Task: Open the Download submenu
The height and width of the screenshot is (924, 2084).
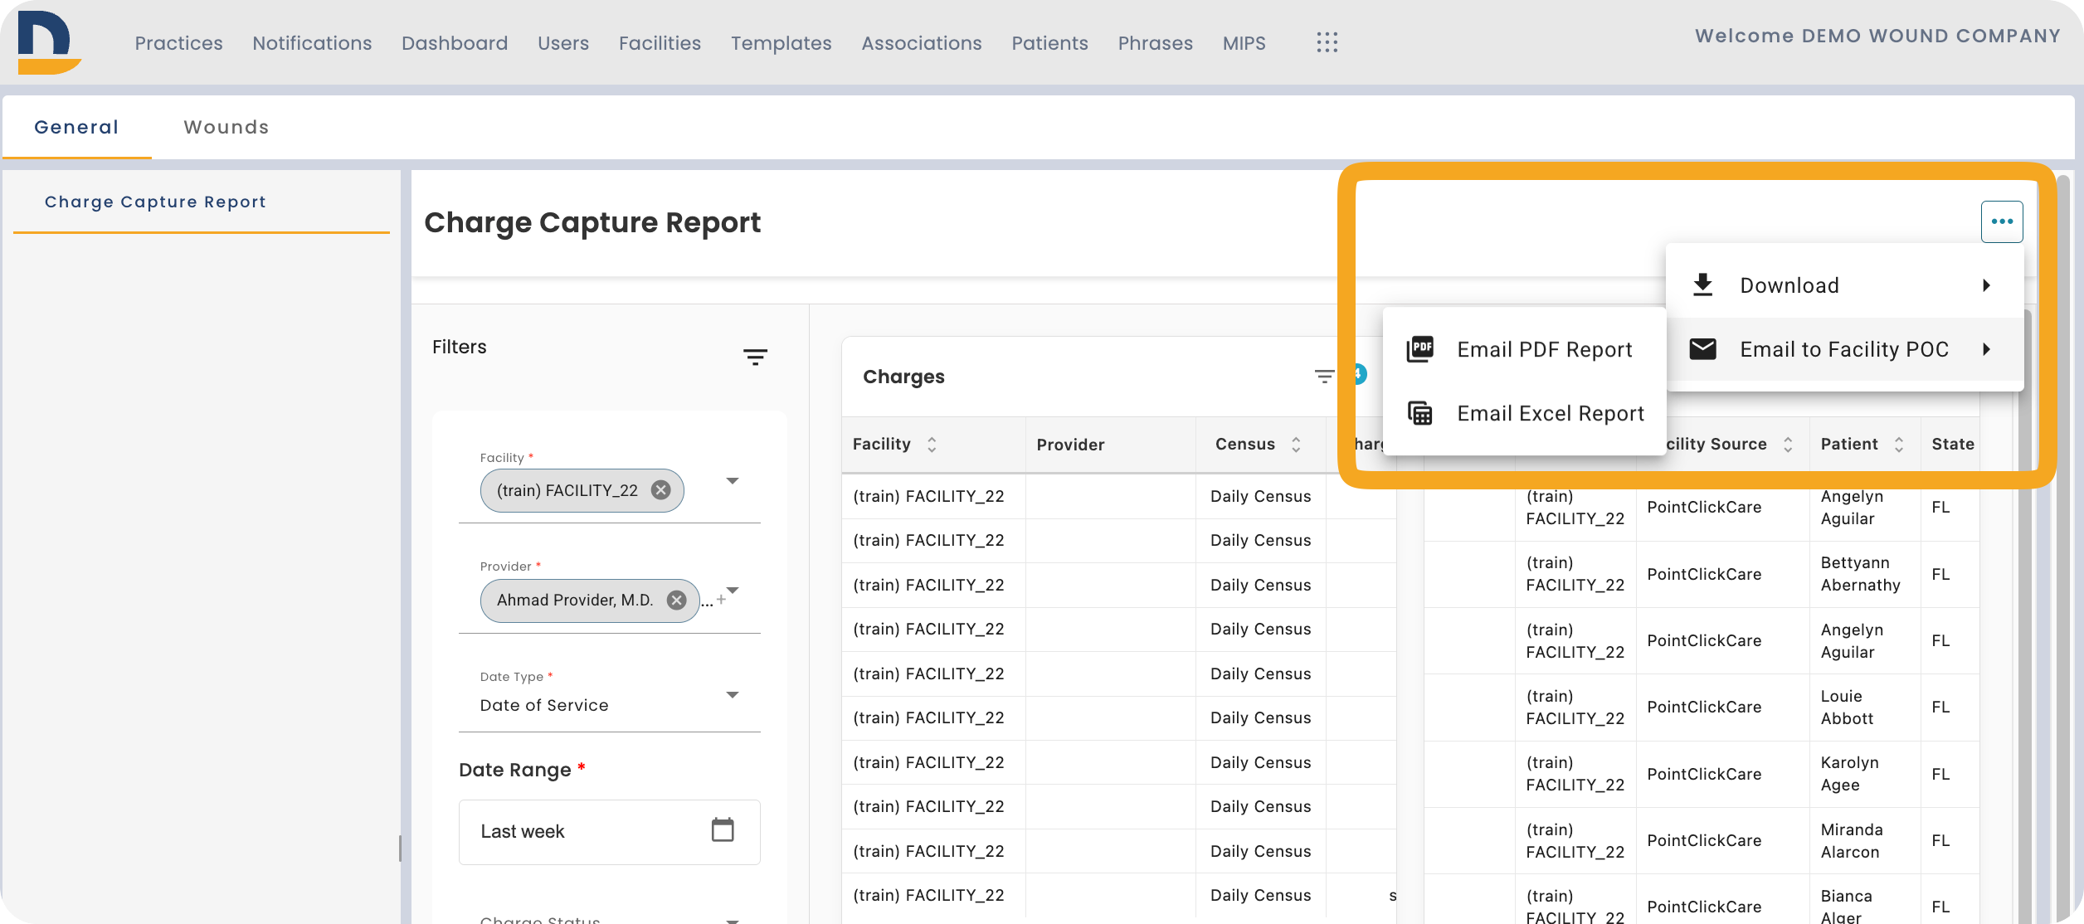Action: (x=1844, y=285)
